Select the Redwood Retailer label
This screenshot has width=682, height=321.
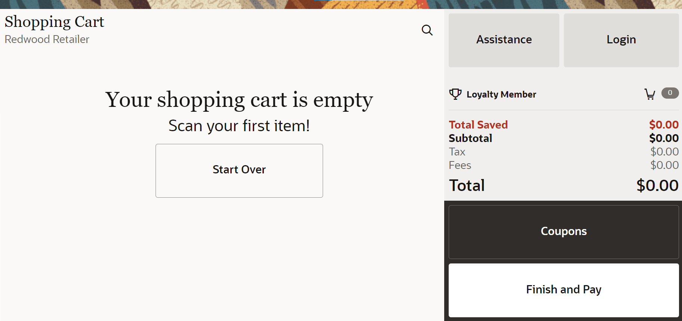[47, 39]
